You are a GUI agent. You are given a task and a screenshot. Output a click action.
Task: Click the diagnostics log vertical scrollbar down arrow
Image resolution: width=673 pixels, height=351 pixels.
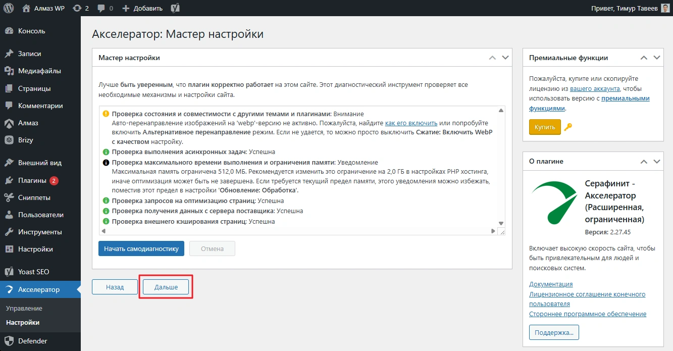[501, 223]
